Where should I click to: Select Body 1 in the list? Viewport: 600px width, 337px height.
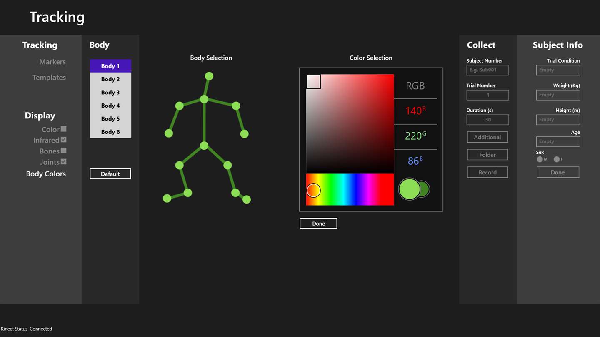tap(110, 66)
